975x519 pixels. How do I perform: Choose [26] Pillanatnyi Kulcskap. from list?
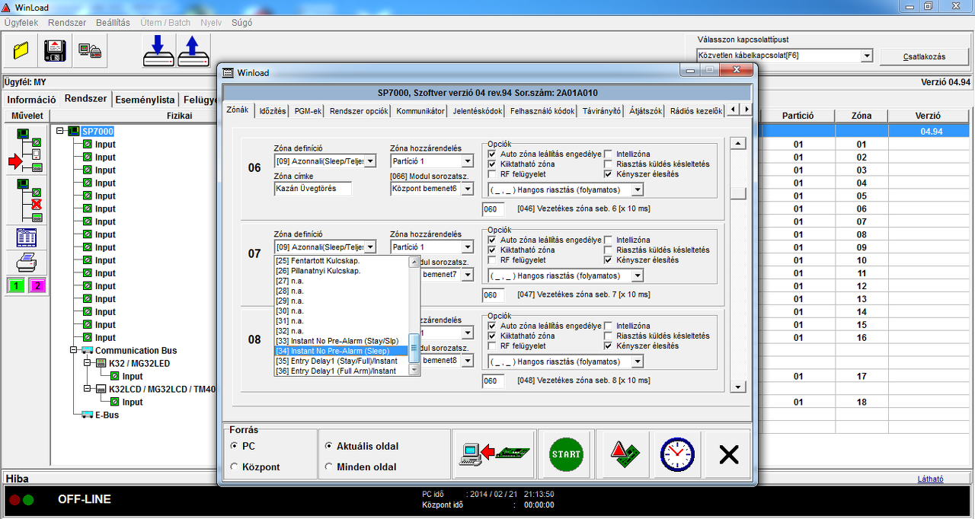[341, 271]
